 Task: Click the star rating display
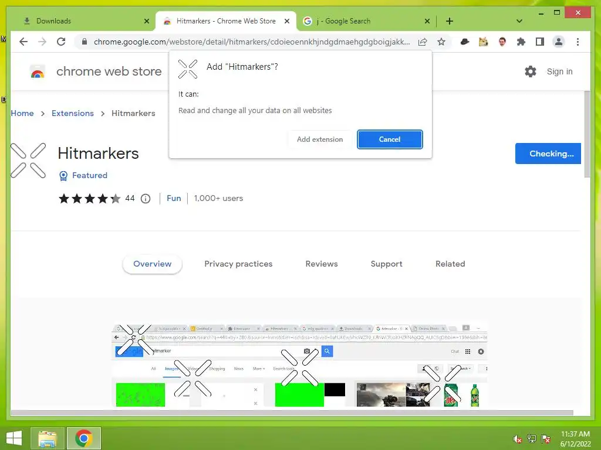click(x=89, y=199)
